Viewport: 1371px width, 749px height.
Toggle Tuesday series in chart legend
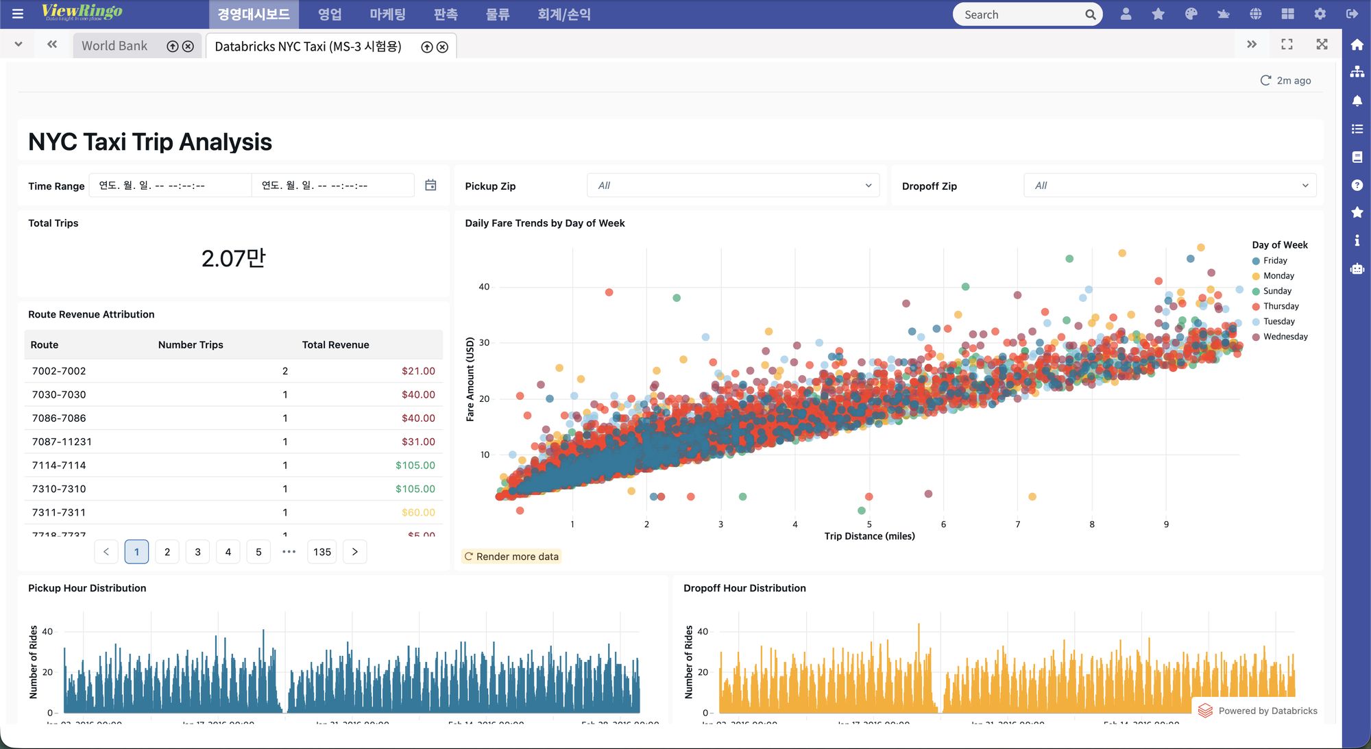[x=1273, y=321]
